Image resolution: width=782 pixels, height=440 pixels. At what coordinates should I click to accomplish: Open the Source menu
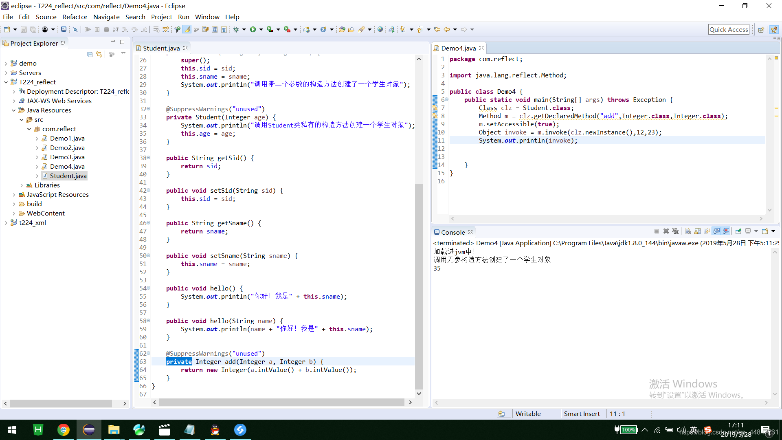pyautogui.click(x=46, y=17)
